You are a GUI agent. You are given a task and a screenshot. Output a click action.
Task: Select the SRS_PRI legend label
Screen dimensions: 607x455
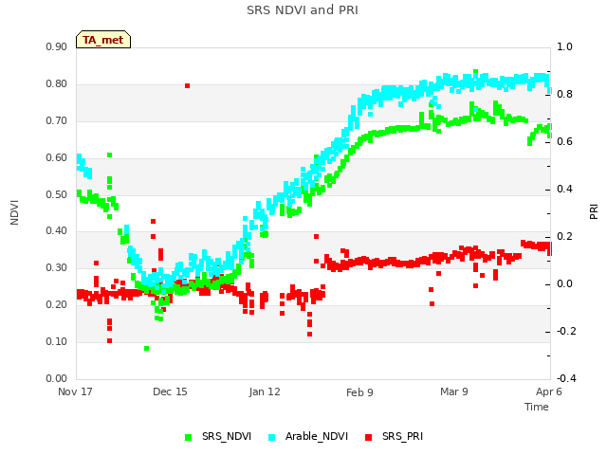pos(402,436)
